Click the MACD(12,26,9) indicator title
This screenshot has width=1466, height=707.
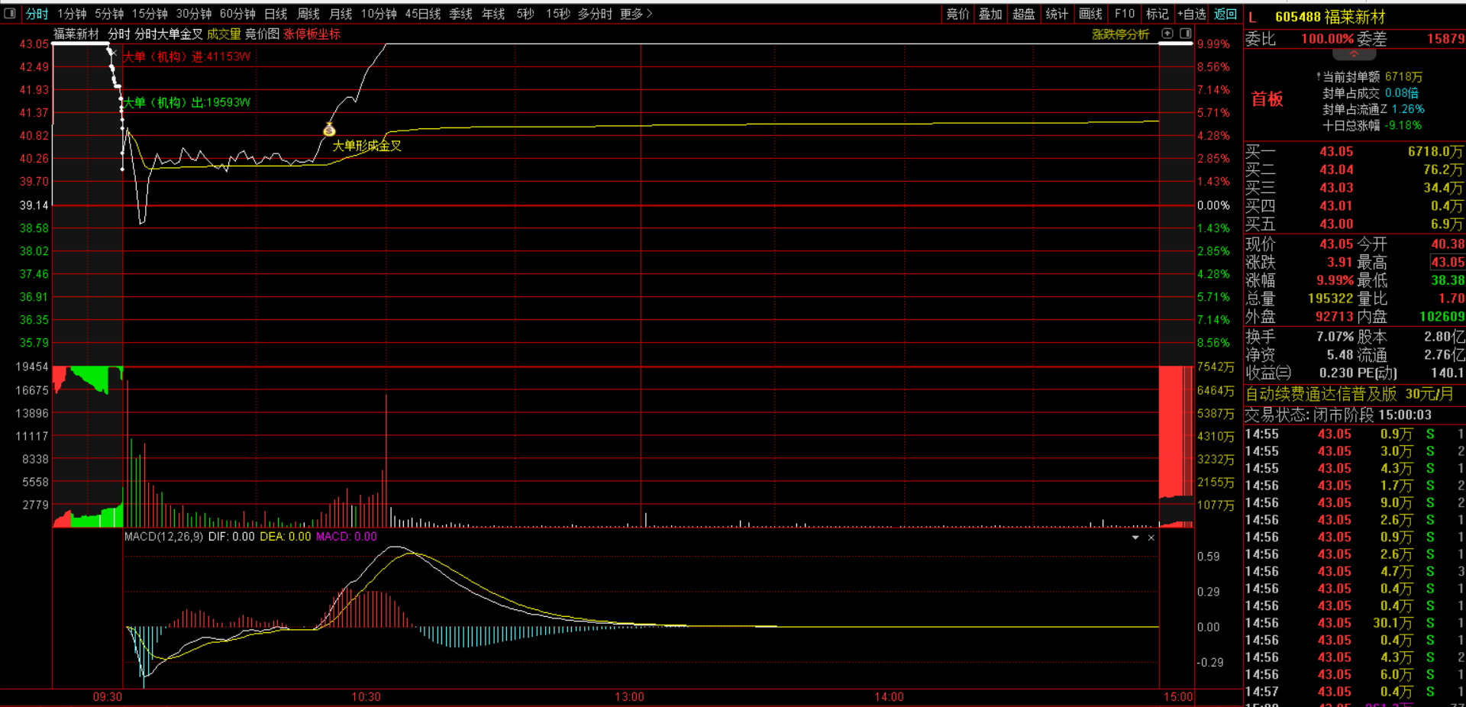164,537
